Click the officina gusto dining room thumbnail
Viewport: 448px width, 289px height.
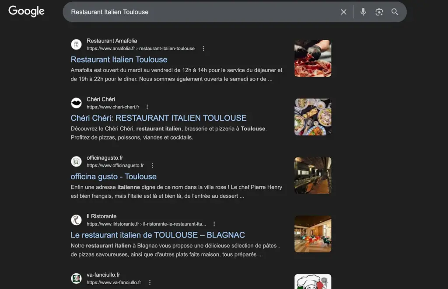313,175
